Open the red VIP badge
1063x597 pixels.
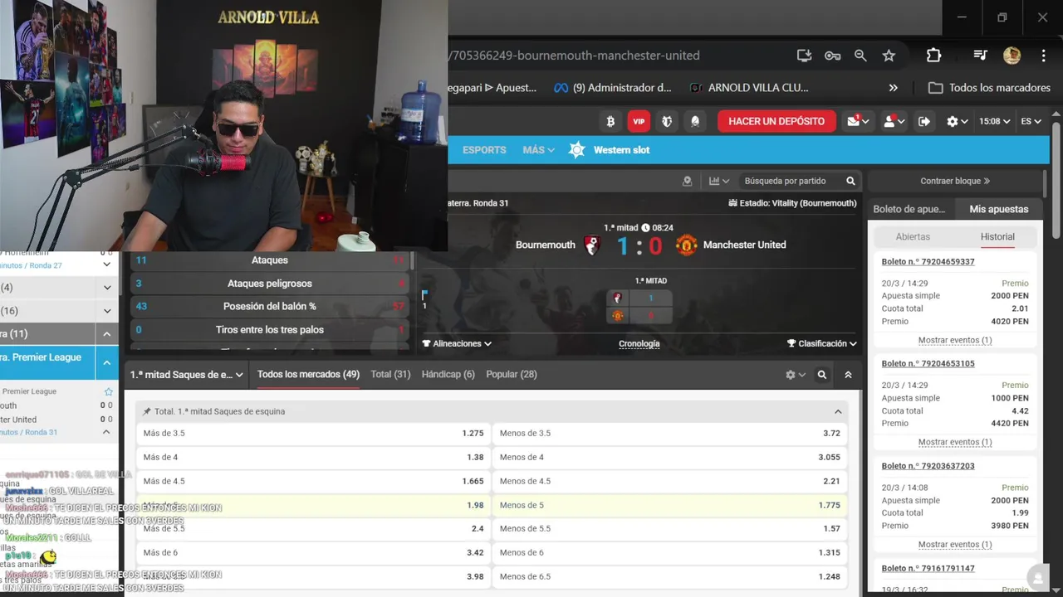(x=639, y=121)
